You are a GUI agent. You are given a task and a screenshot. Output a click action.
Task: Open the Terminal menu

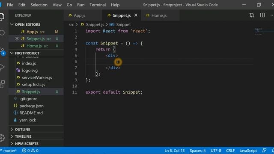[x=98, y=5]
